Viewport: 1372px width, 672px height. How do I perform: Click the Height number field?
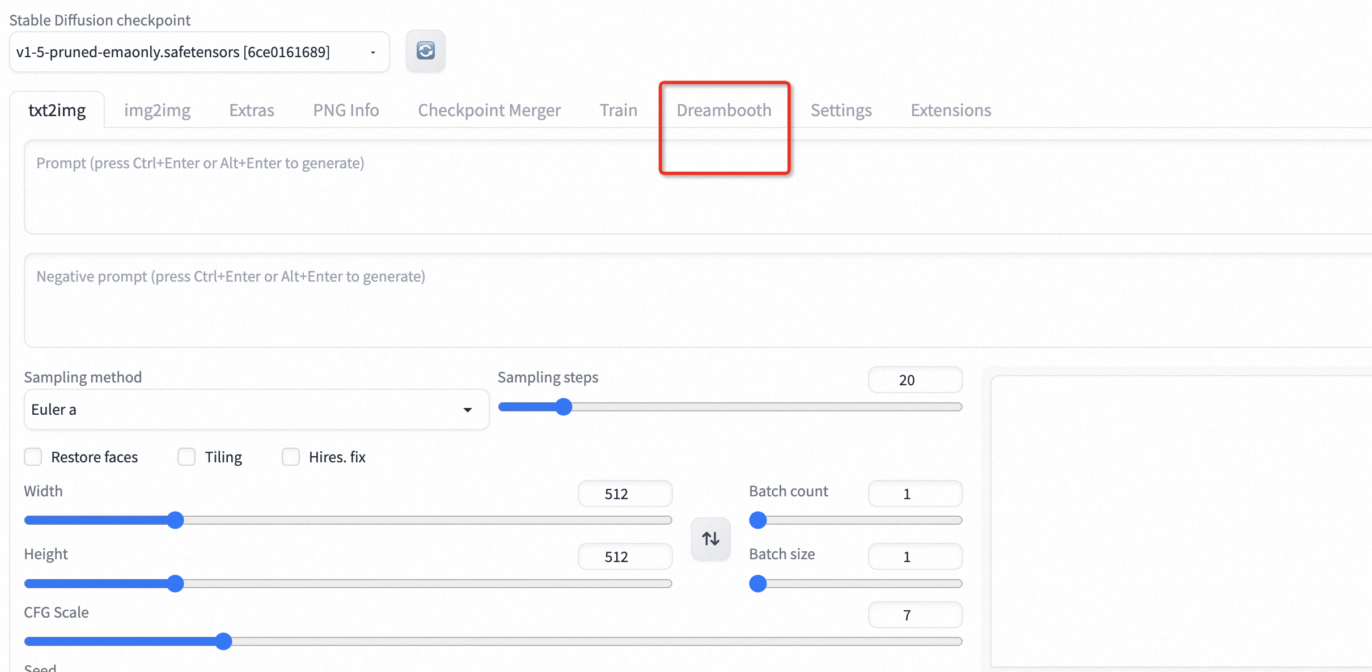[x=625, y=556]
